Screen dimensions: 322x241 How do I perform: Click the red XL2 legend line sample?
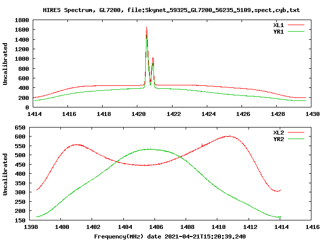click(296, 133)
